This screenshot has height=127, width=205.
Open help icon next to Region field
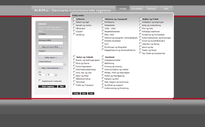click(x=65, y=54)
